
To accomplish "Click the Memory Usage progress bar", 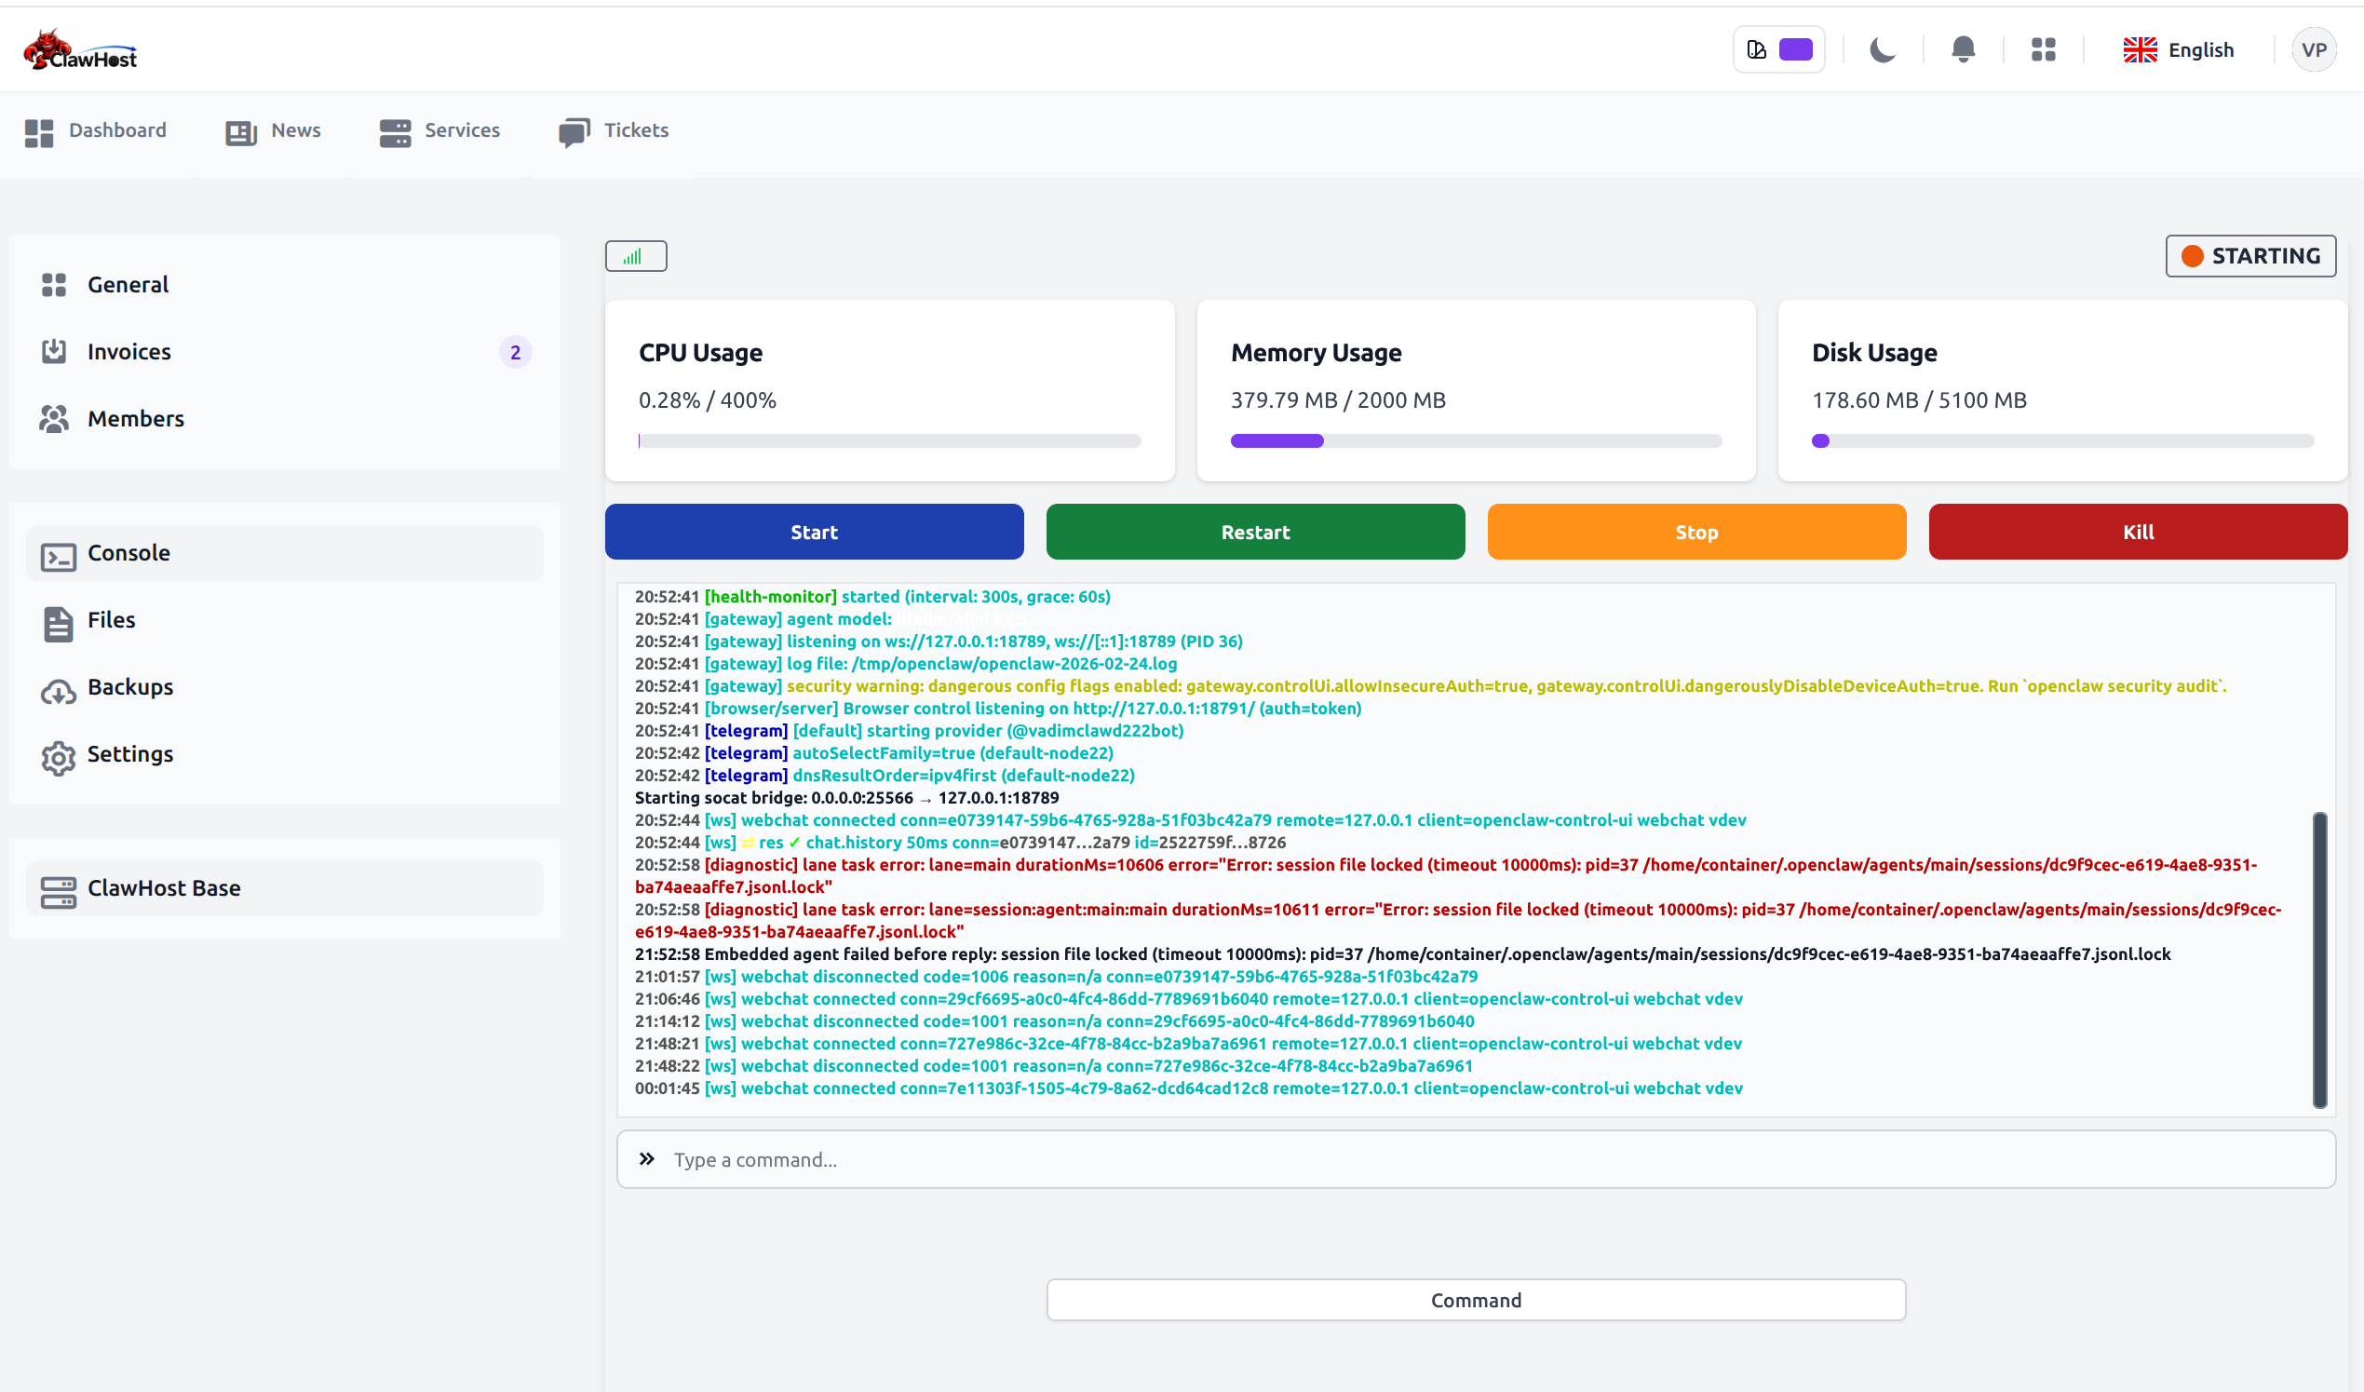I will point(1476,439).
